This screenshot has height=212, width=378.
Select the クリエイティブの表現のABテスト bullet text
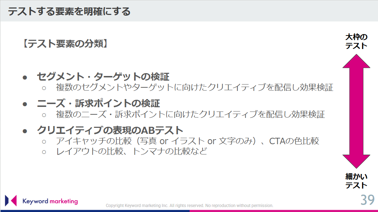[x=110, y=130]
